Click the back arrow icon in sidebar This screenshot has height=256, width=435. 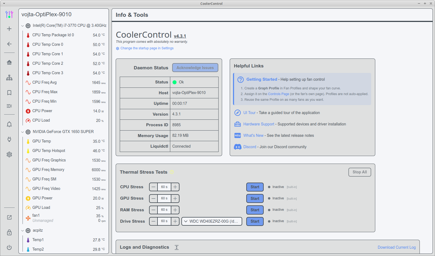9,44
